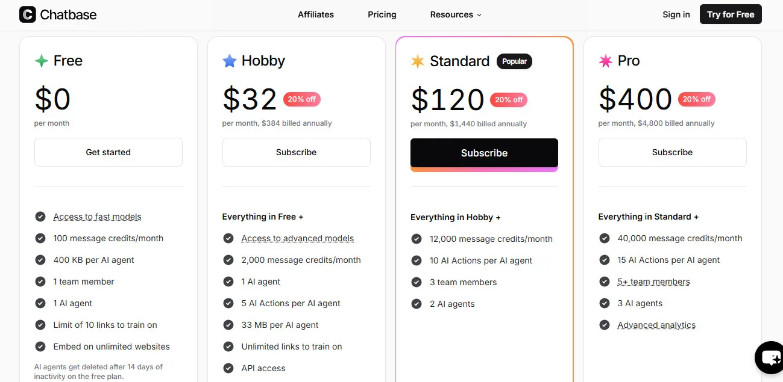Click the Popular badge on Standard
This screenshot has width=783, height=382.
[514, 61]
